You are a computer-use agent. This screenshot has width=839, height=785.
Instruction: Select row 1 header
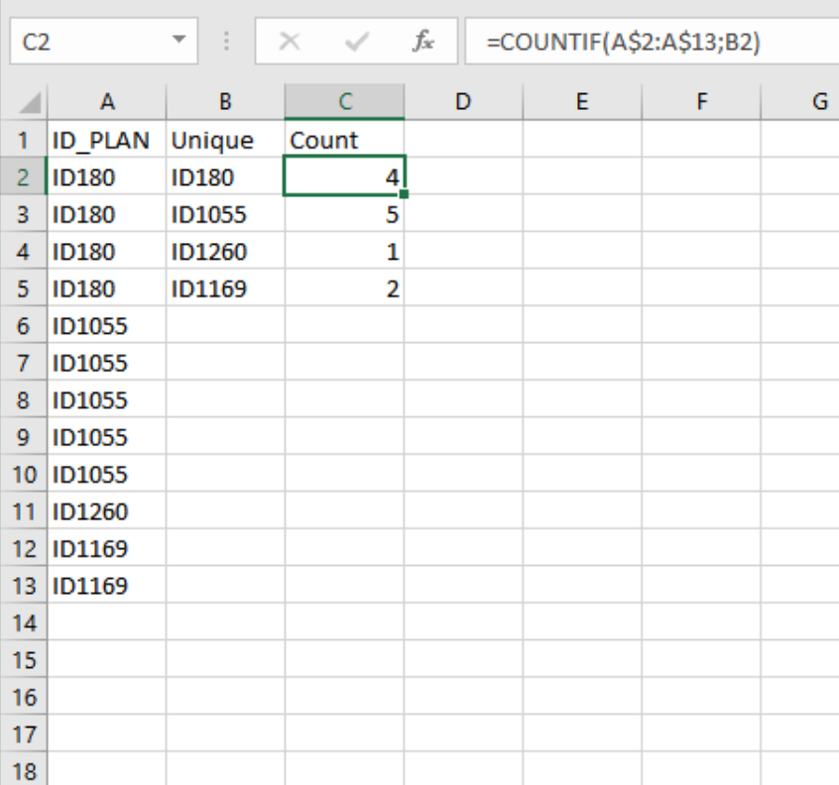pos(22,141)
